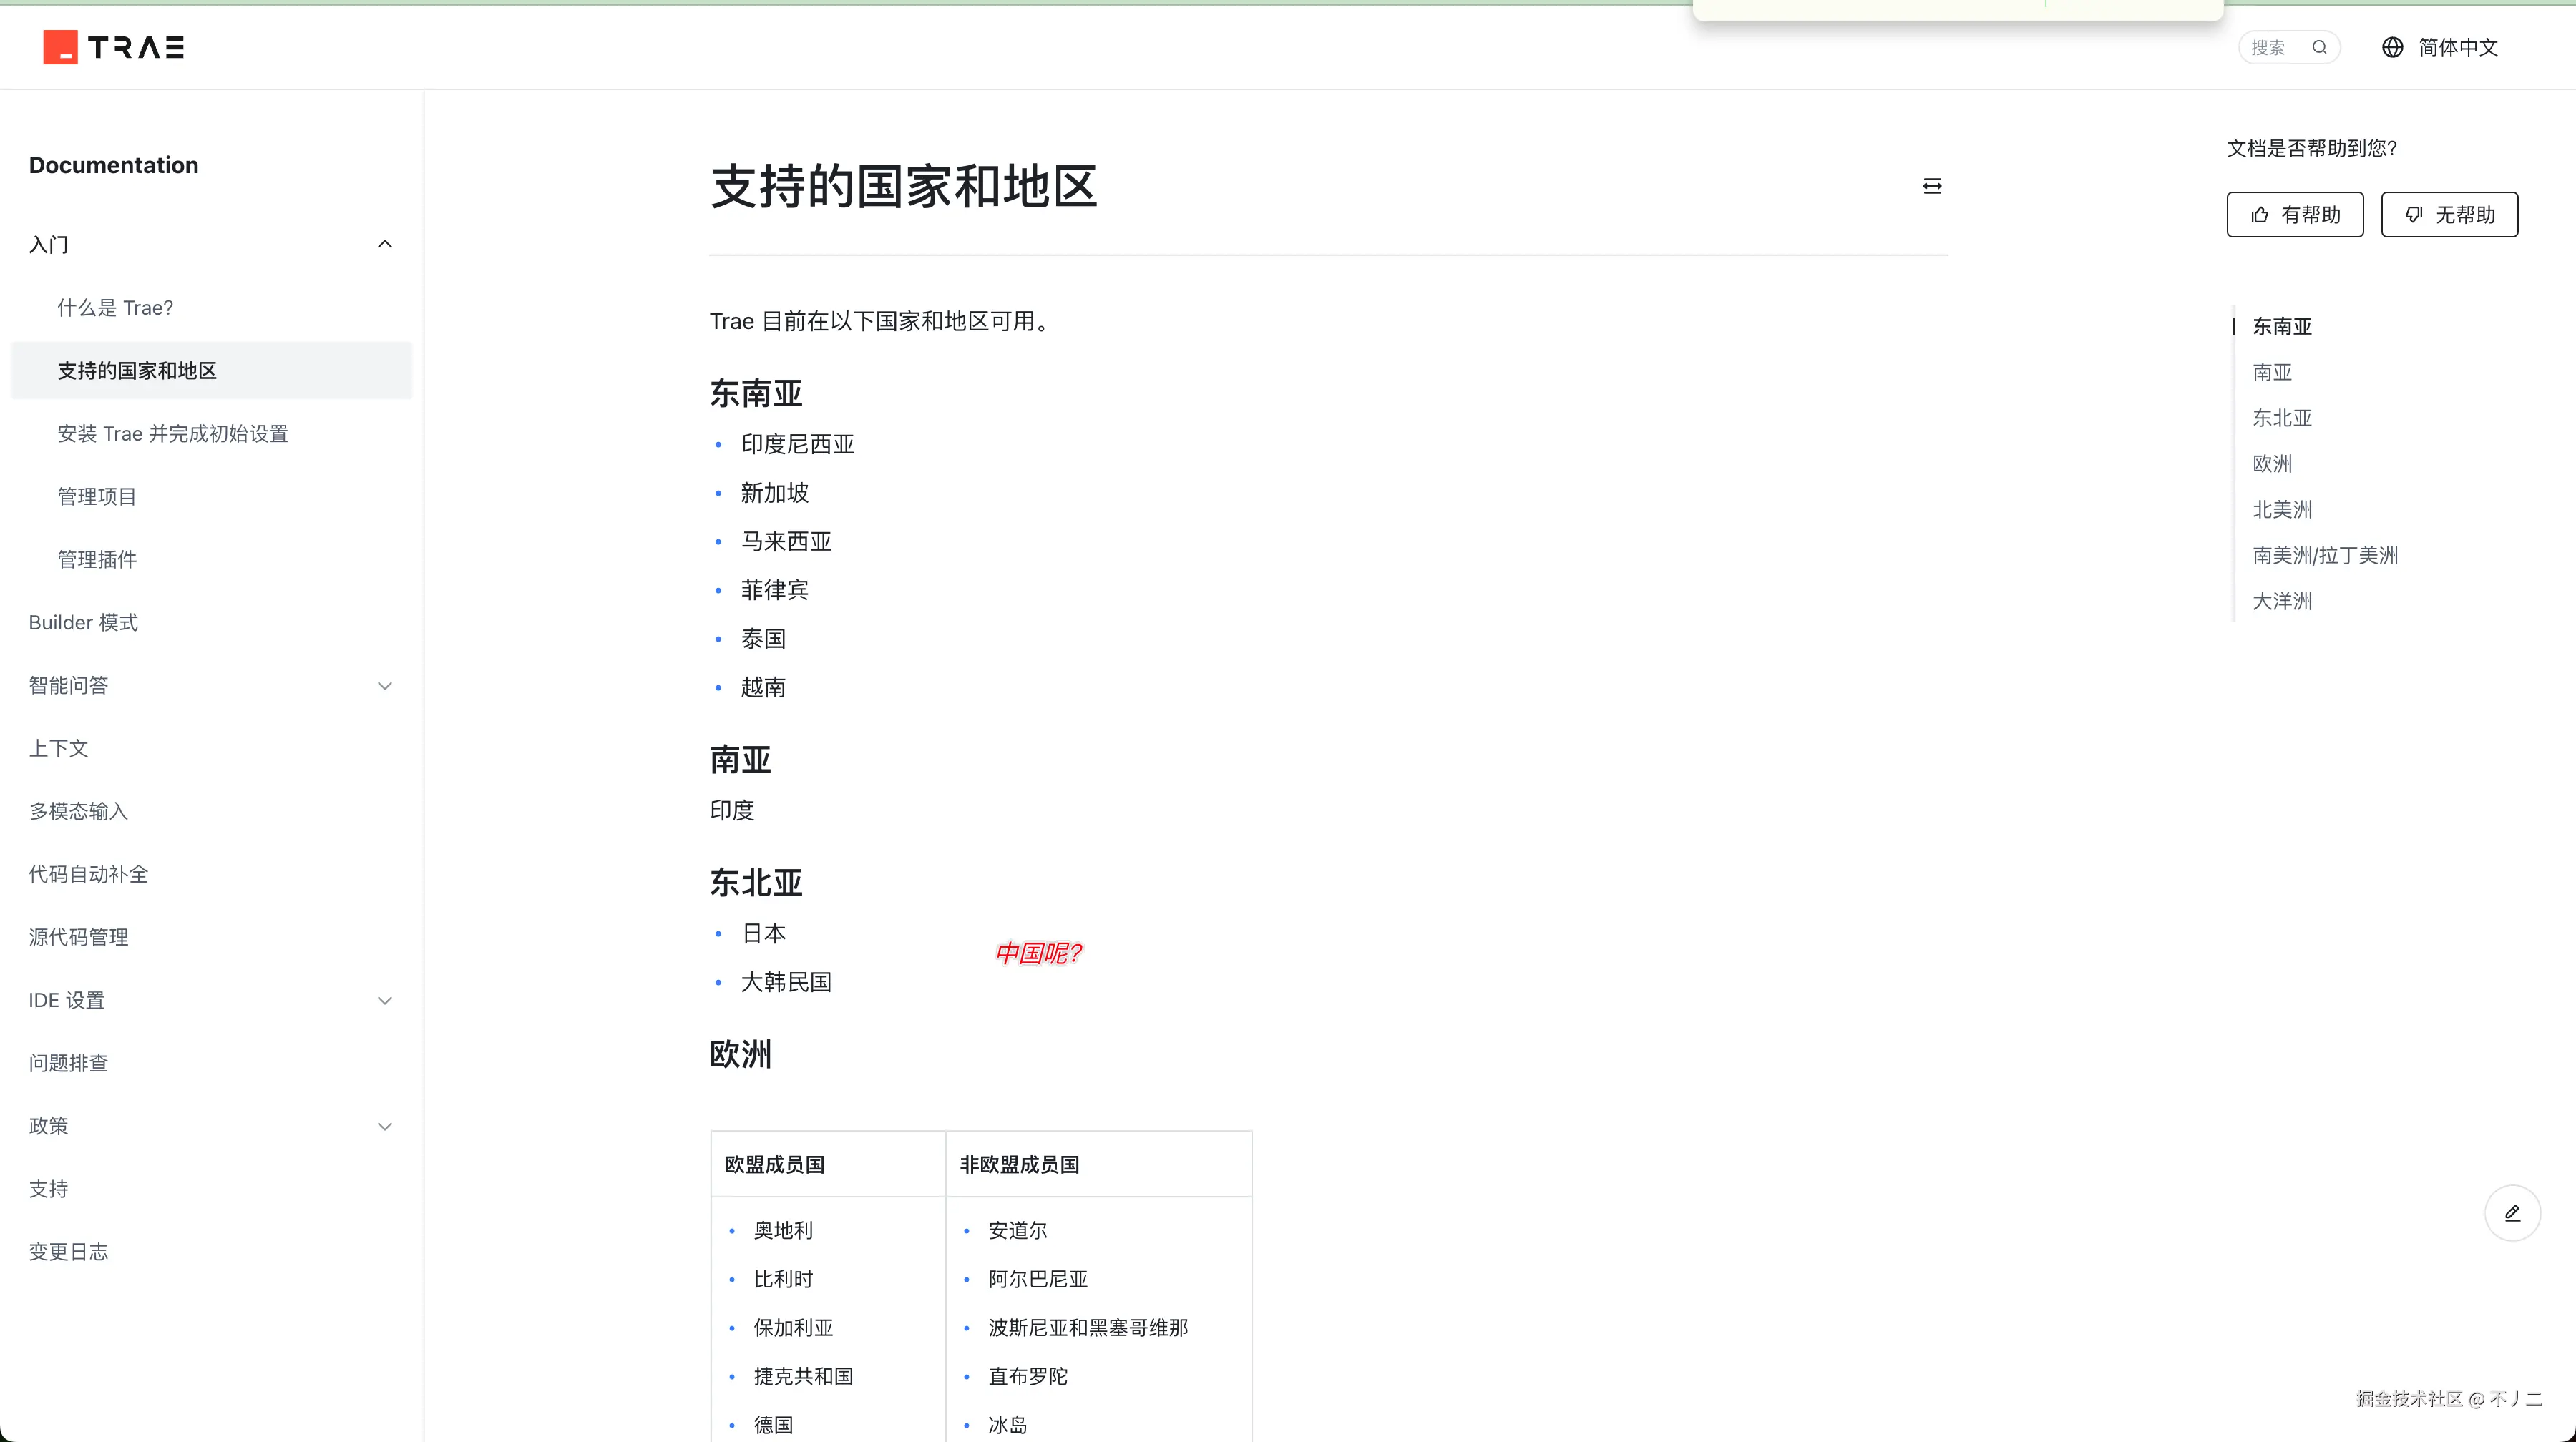
Task: Jump to 欧洲 section via table of contents
Action: (2273, 463)
